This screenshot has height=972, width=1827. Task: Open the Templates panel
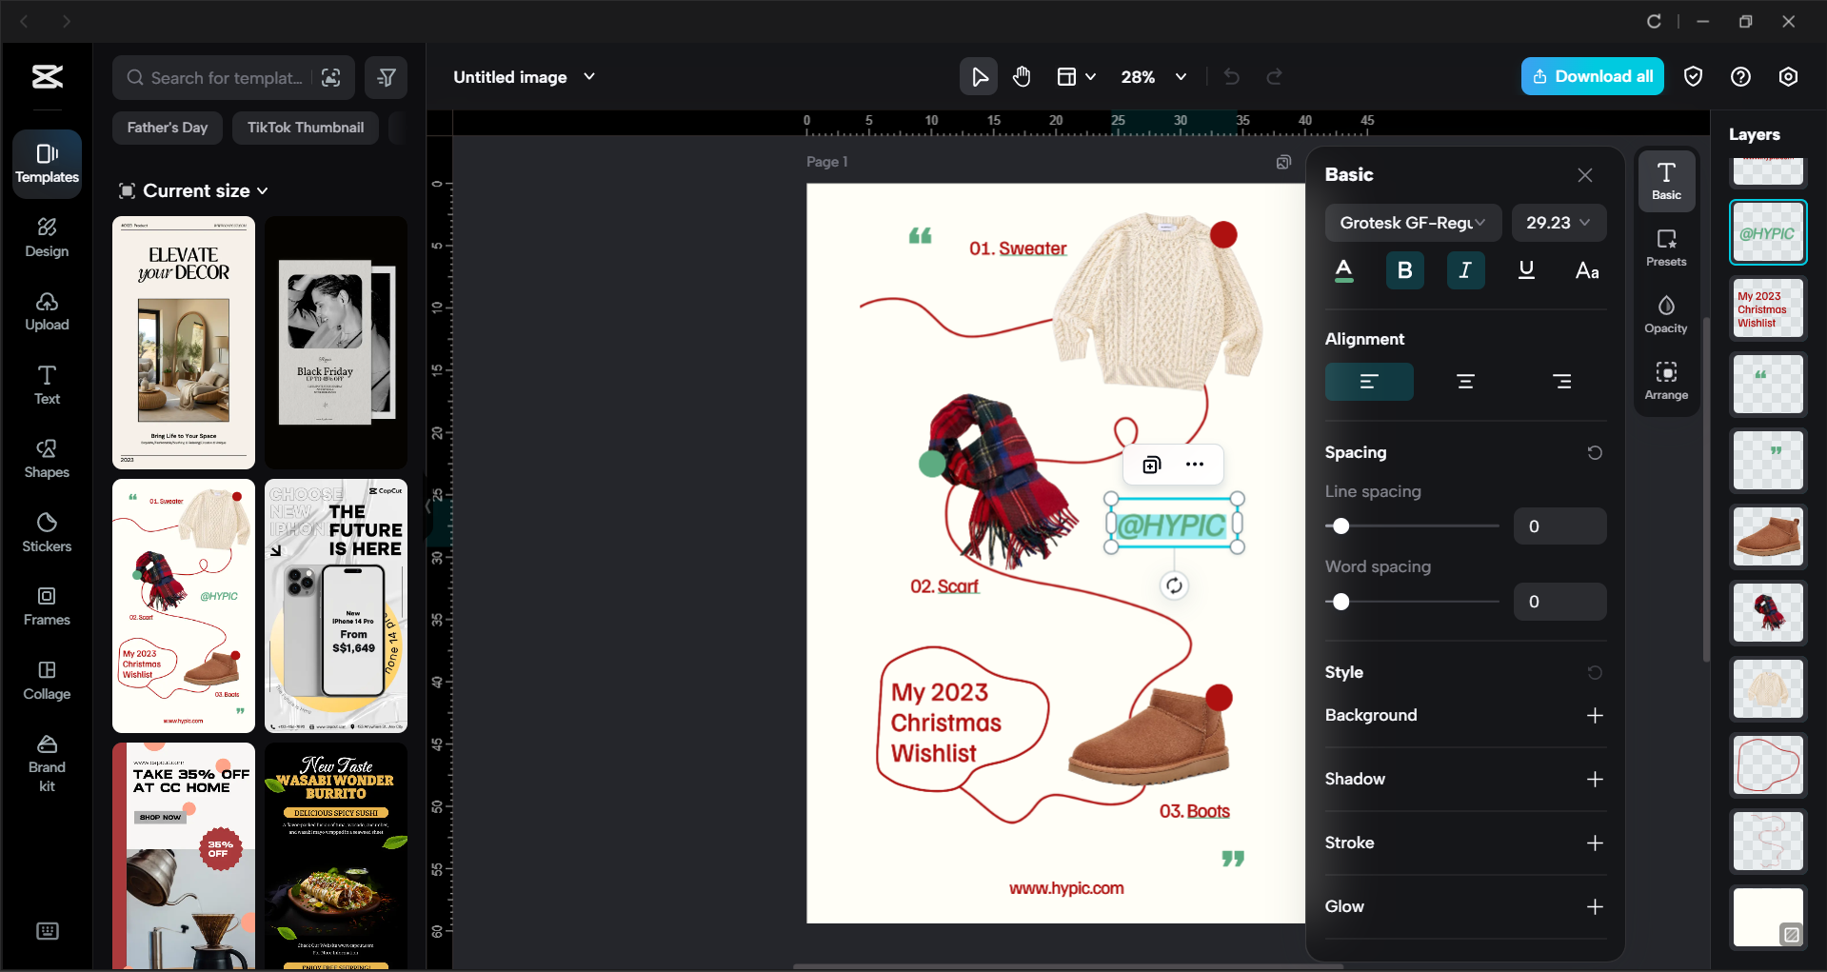tap(46, 164)
